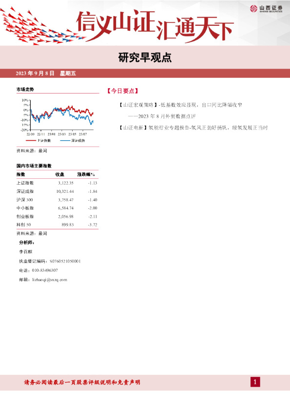Click the 涨跌幅% column header
This screenshot has width=290, height=410.
(86, 174)
